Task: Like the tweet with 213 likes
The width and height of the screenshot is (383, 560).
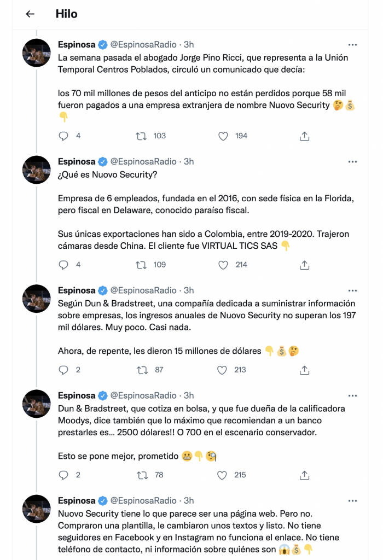Action: pyautogui.click(x=223, y=370)
